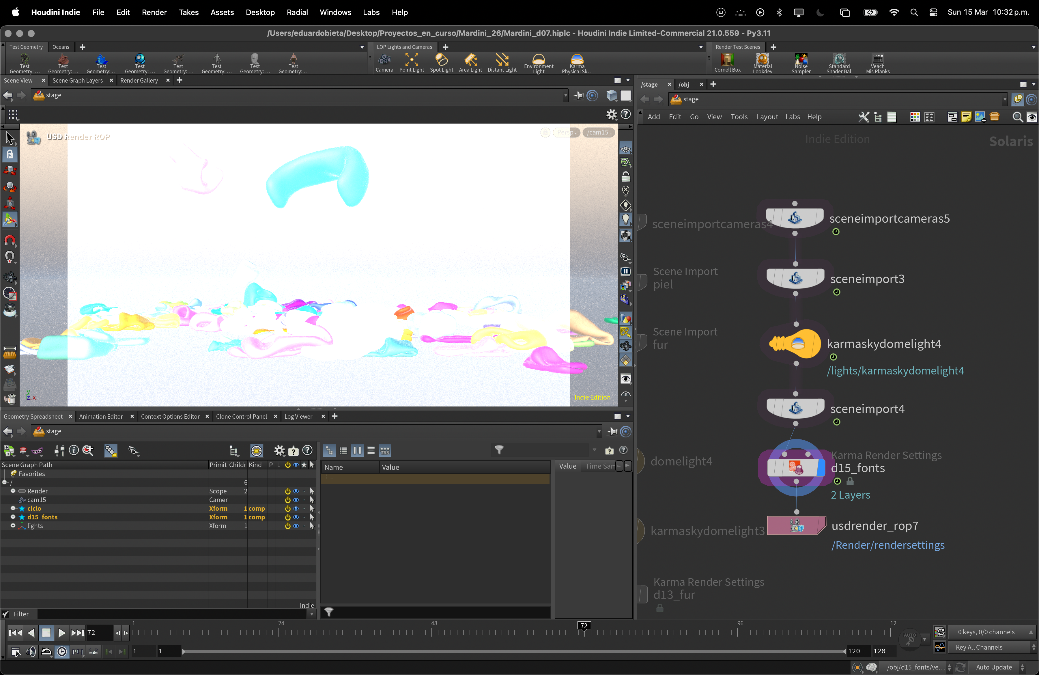Click the Point Light shelf tool

pos(411,62)
